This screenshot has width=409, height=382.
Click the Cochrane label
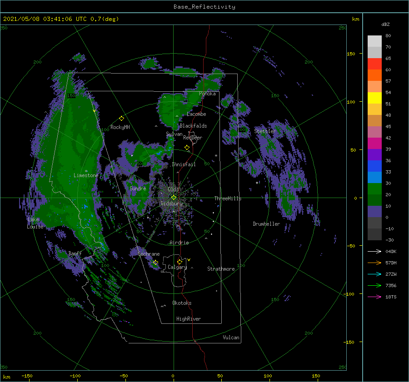149,254
